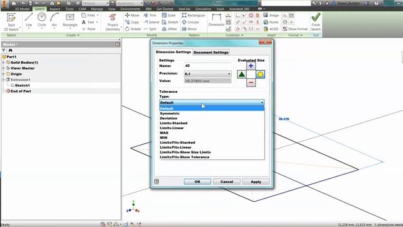The image size is (403, 227).
Task: Activate the Split tool
Action: (x=150, y=29)
